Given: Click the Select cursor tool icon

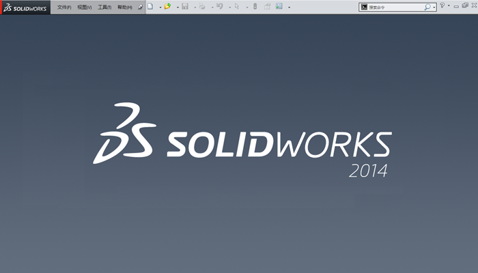Looking at the screenshot, I should (237, 6).
